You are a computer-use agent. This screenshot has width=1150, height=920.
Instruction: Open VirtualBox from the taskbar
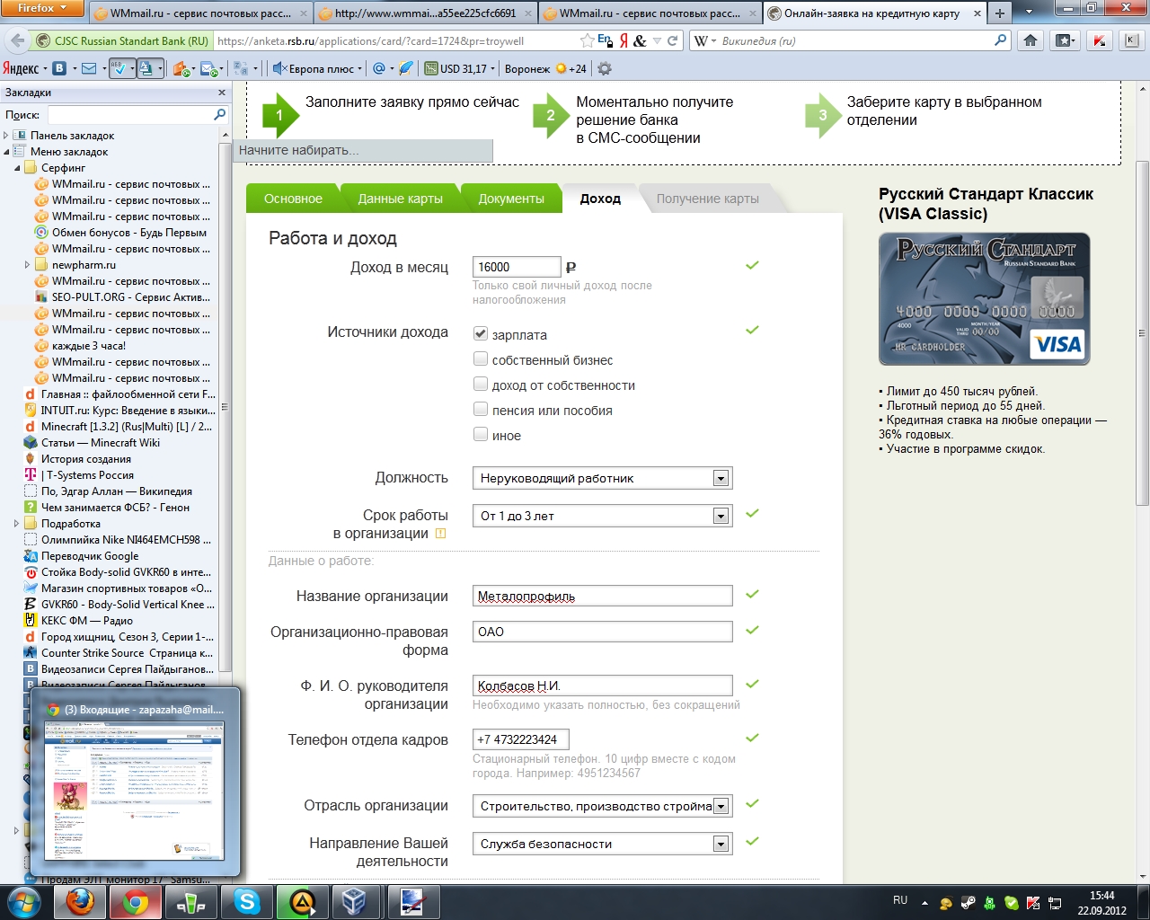click(x=356, y=900)
